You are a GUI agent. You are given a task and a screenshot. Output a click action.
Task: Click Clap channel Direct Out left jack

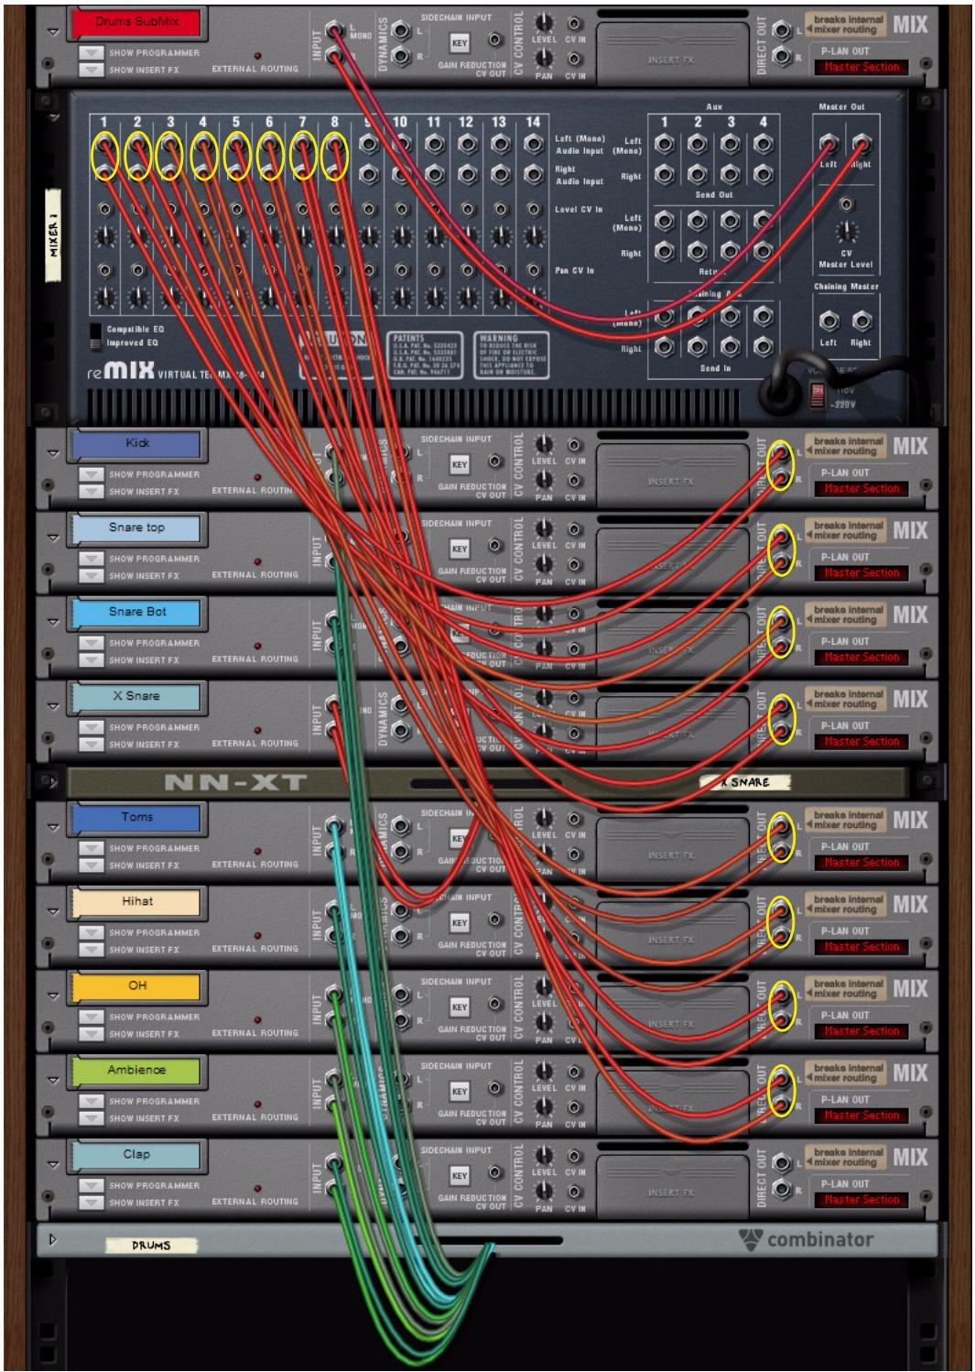pos(781,1163)
